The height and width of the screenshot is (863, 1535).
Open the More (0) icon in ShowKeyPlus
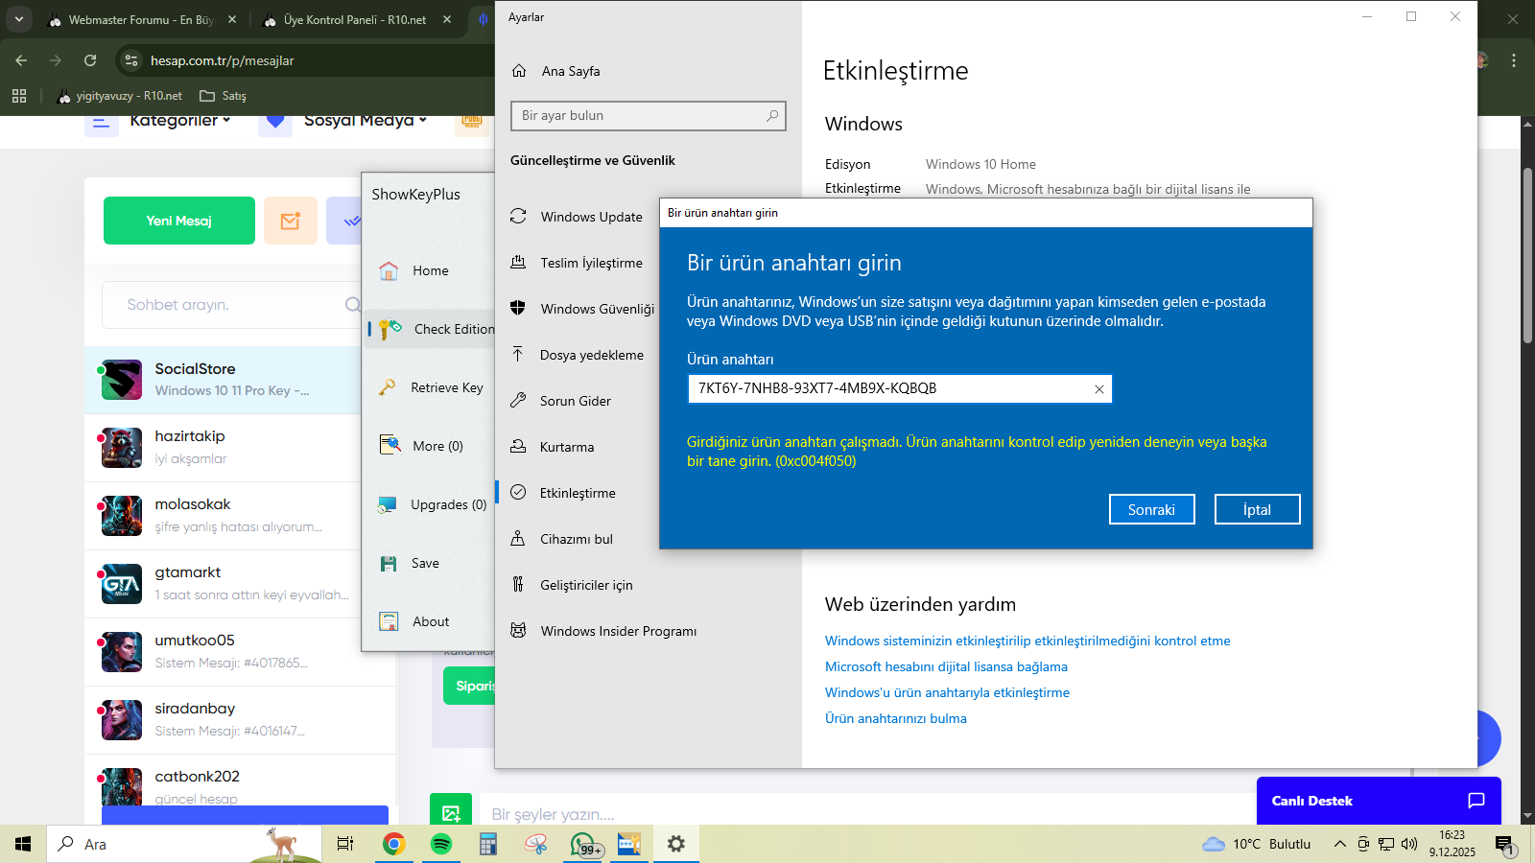tap(390, 446)
